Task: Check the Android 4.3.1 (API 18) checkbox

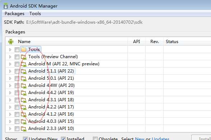Action: tap(17, 100)
